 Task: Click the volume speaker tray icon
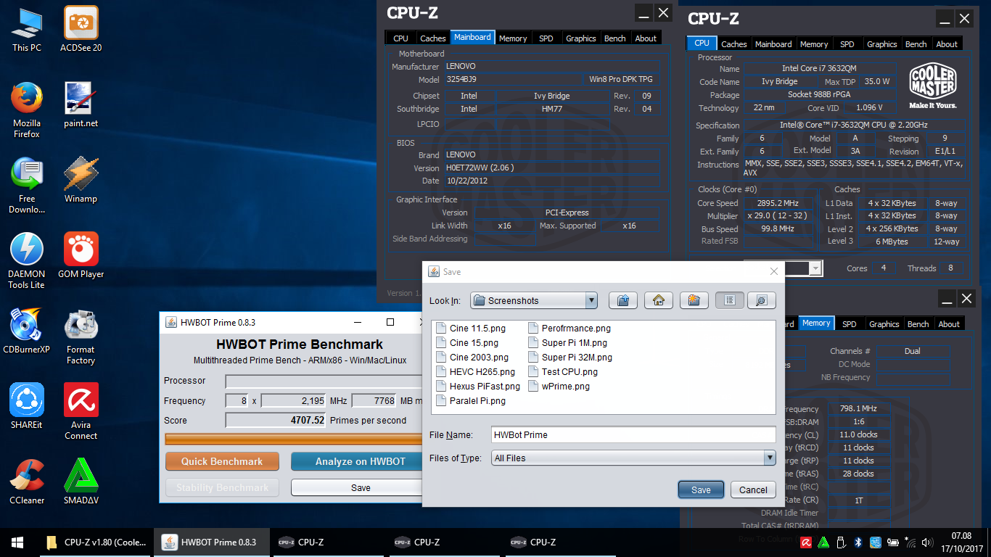tap(927, 542)
